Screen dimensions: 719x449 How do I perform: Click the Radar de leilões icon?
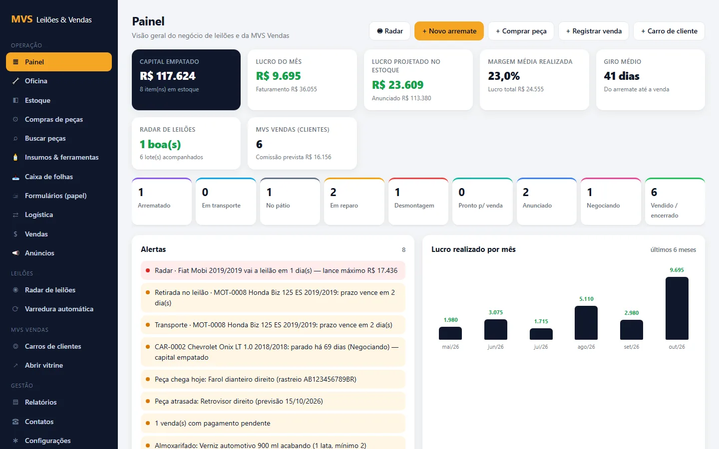click(x=15, y=290)
